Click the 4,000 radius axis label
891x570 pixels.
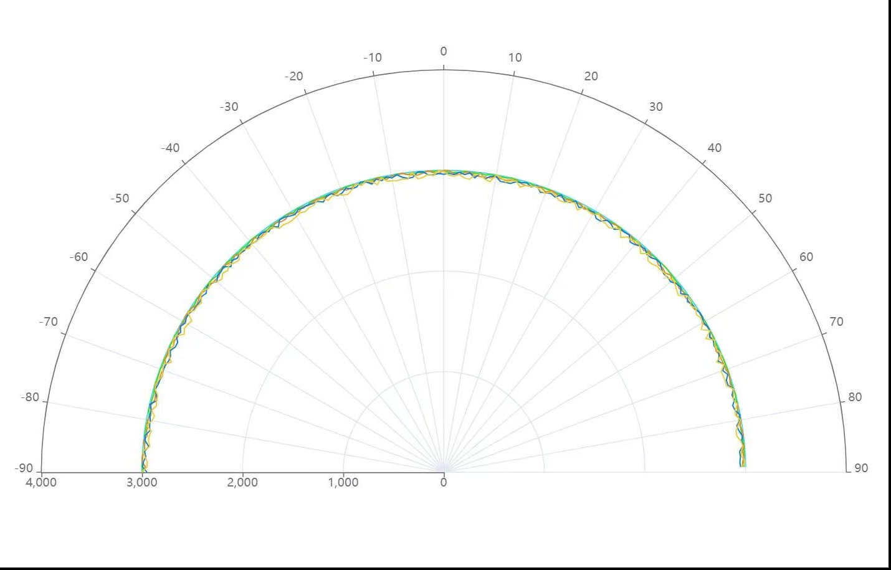(41, 483)
